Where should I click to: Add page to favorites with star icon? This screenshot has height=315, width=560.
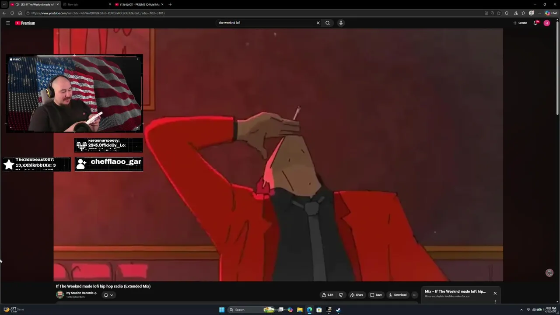coord(499,13)
